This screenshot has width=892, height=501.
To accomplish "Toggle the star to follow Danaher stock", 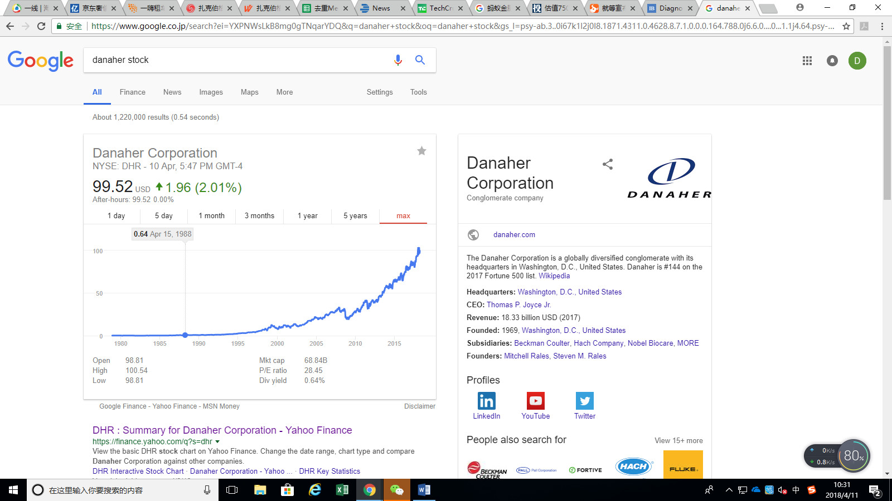I will click(421, 151).
